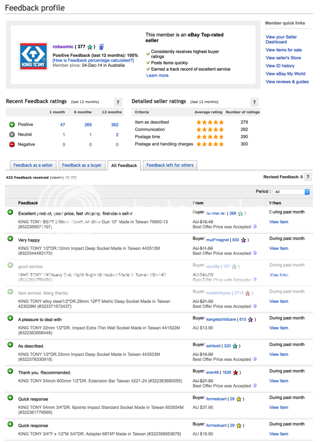Open View Item for kangelschildcare feedback

coord(279,328)
